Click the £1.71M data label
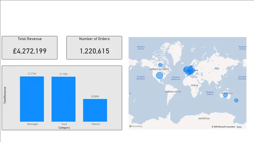Screen dimensions: 254x142 pos(32,74)
